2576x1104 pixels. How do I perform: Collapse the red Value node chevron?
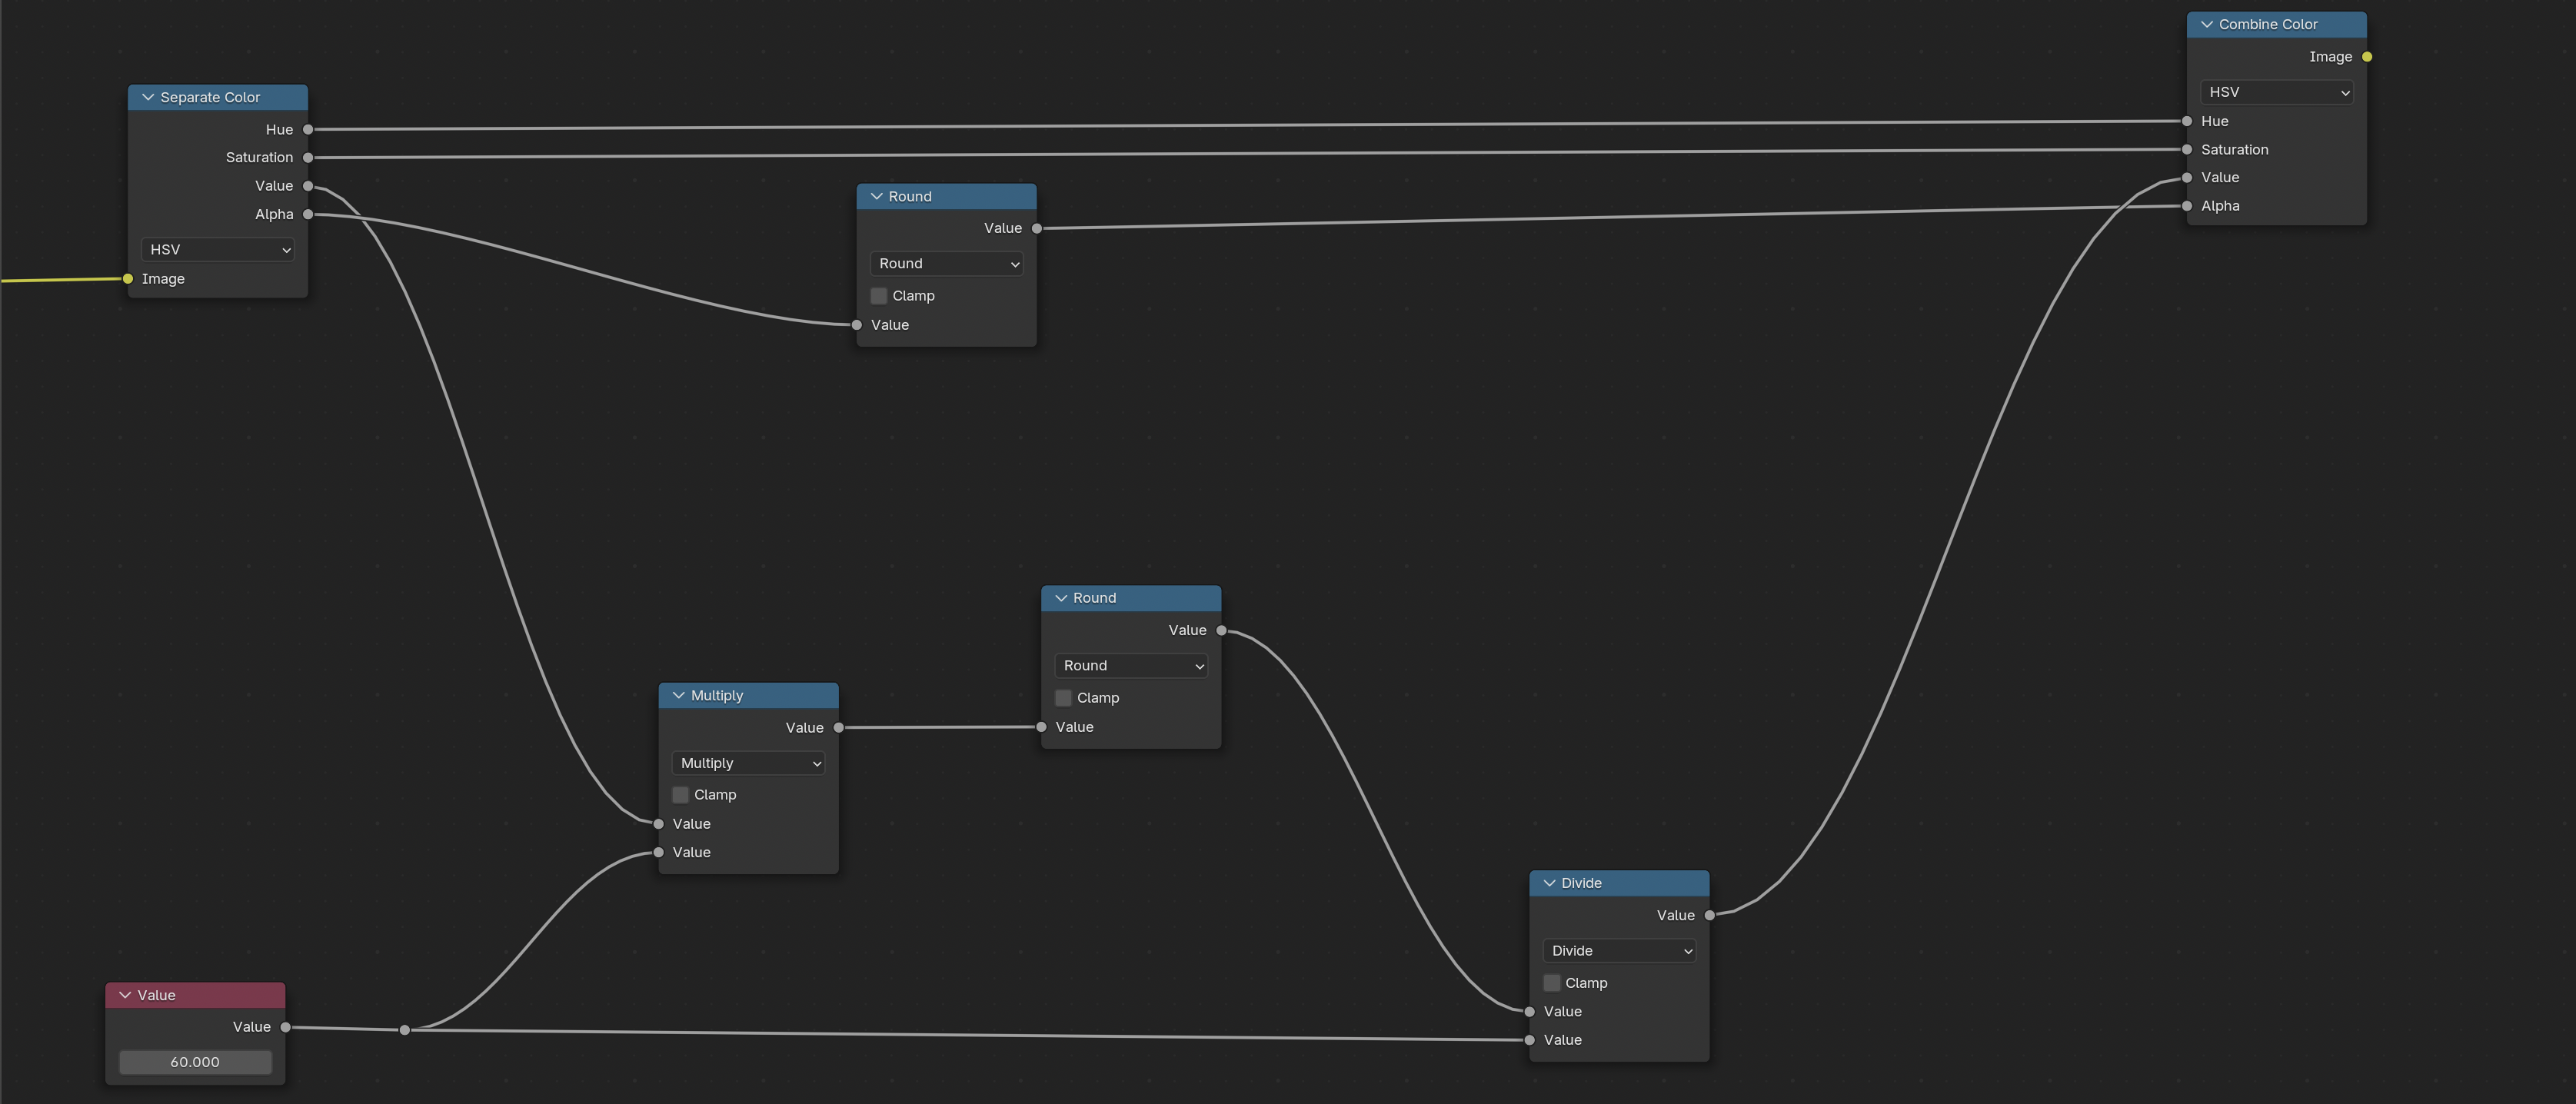click(125, 995)
